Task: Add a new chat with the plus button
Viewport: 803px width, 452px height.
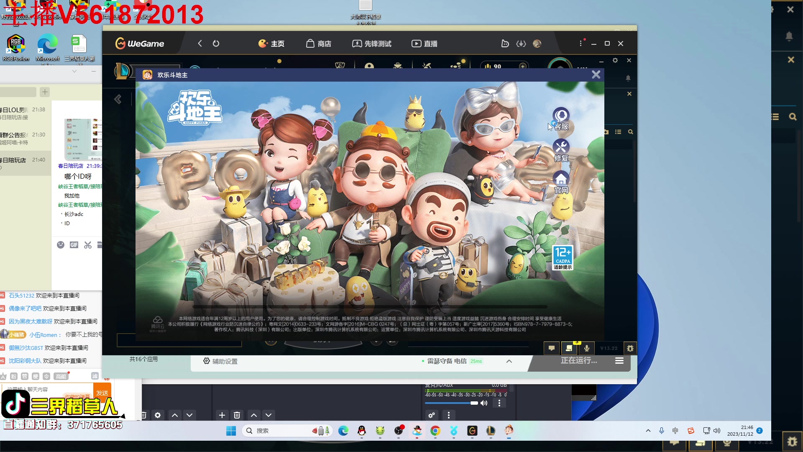Action: (x=45, y=92)
